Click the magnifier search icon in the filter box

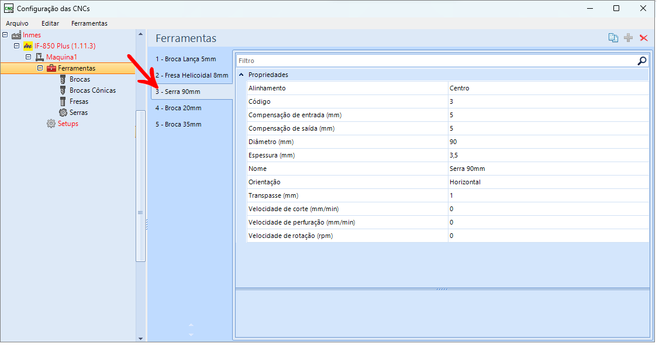pyautogui.click(x=642, y=61)
